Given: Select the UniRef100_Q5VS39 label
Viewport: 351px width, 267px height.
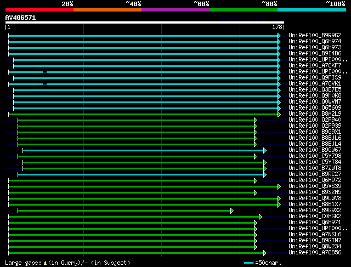Looking at the screenshot, I should [x=315, y=186].
